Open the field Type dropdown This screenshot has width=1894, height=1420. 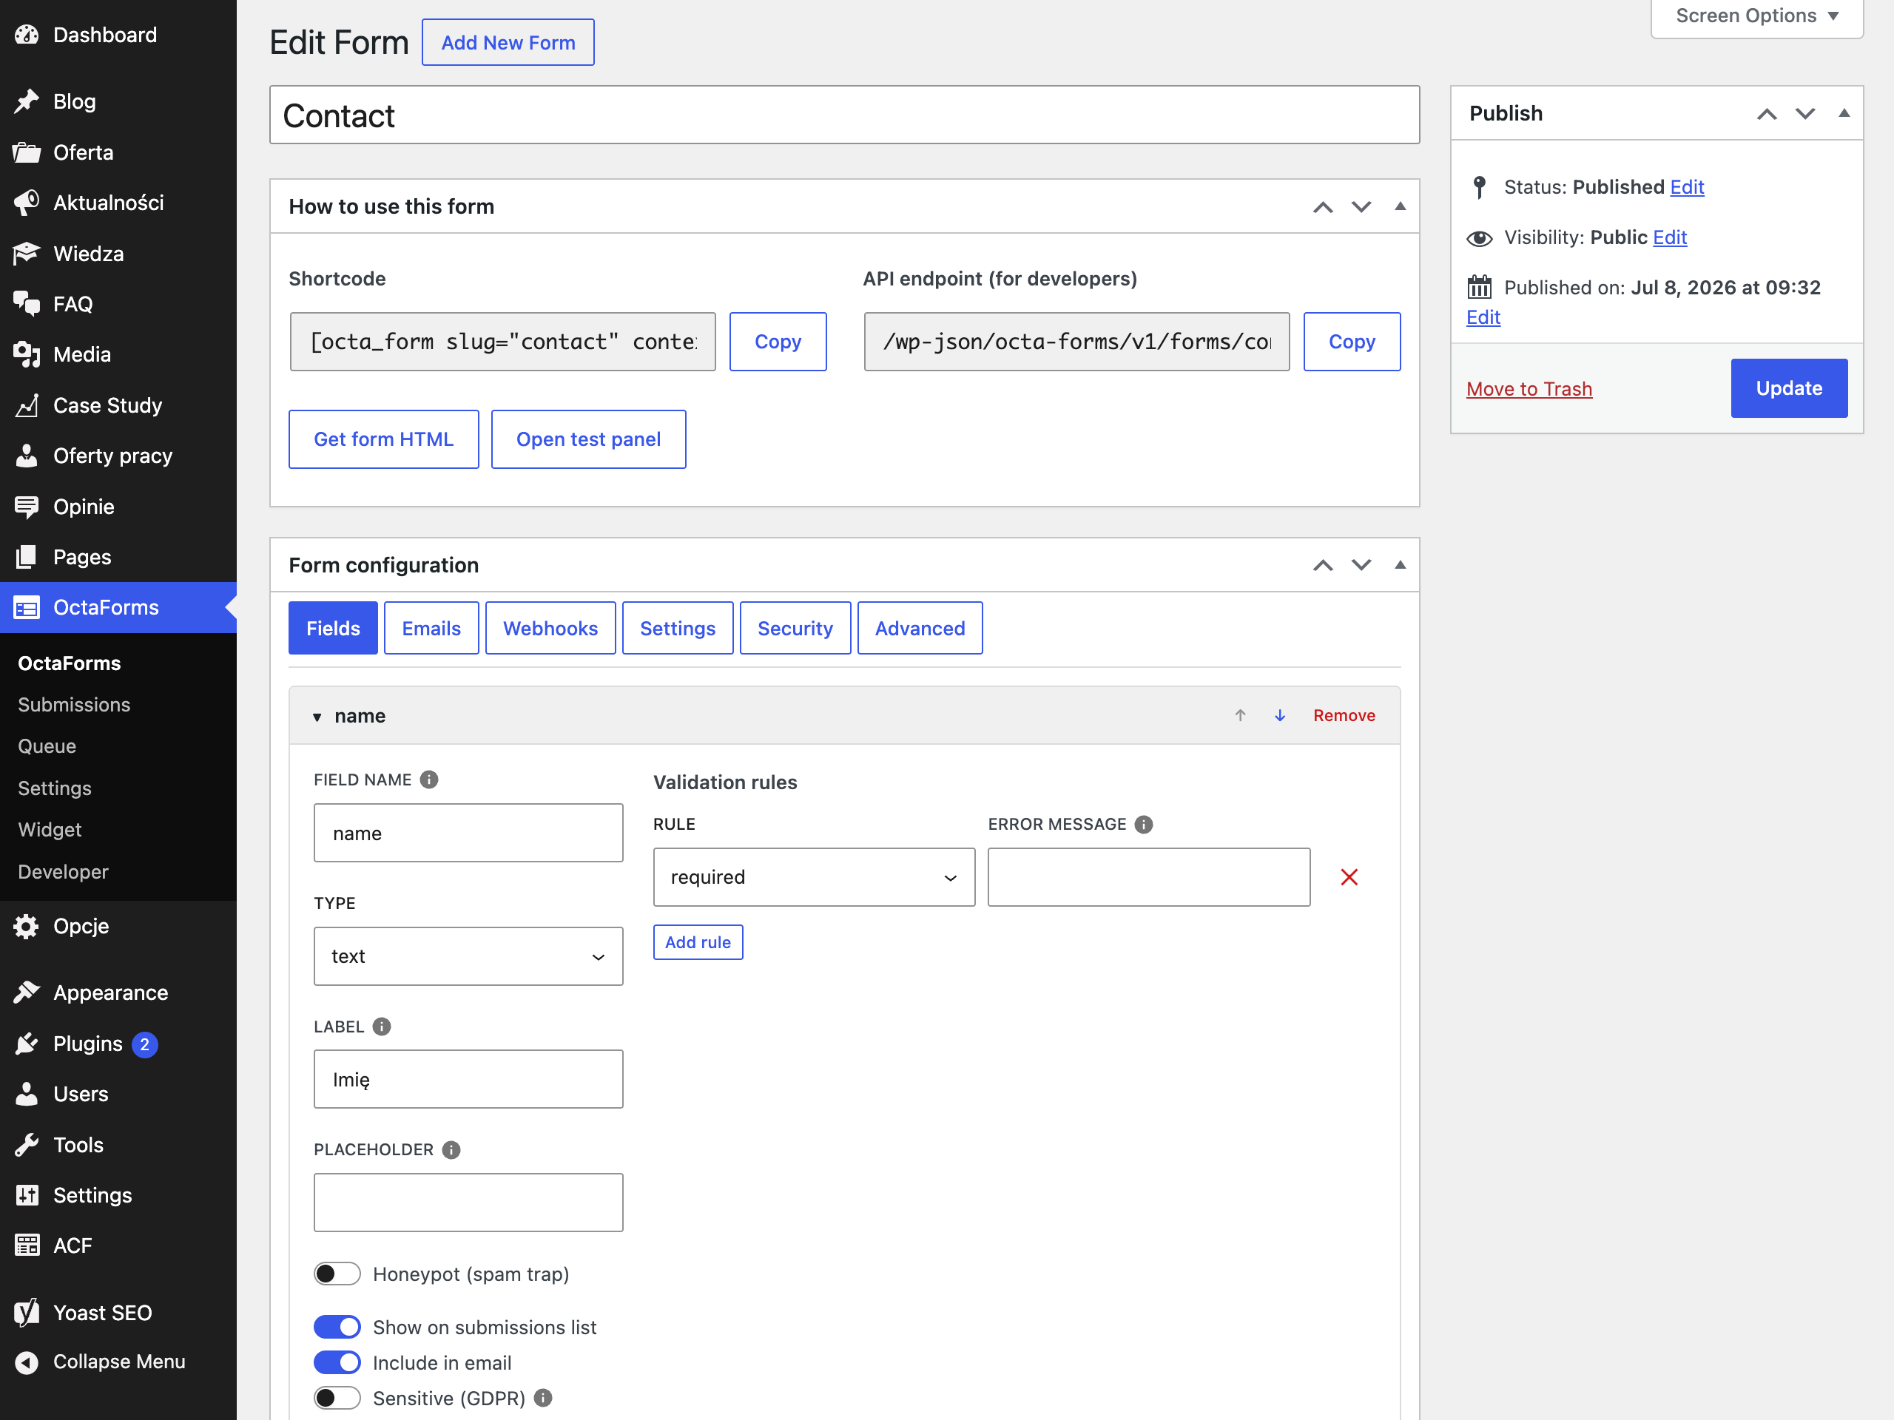click(468, 956)
